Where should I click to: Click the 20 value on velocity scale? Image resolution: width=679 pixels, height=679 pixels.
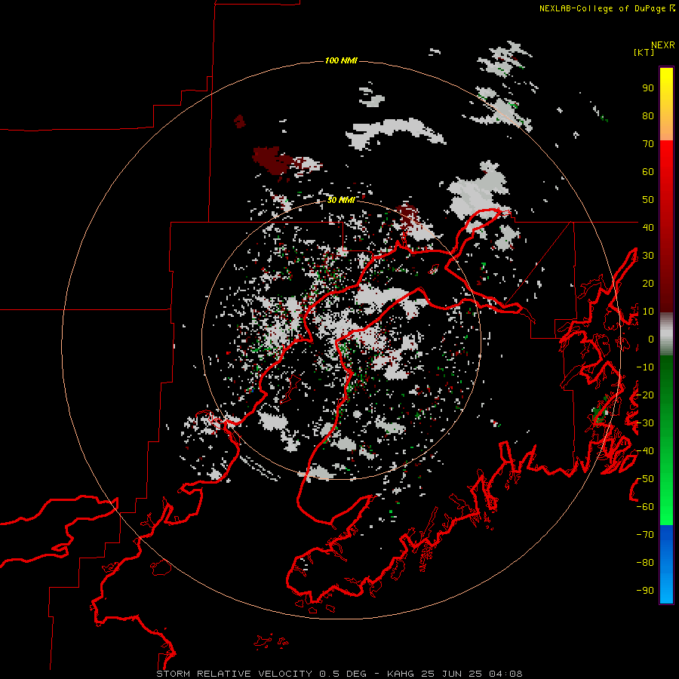648,283
